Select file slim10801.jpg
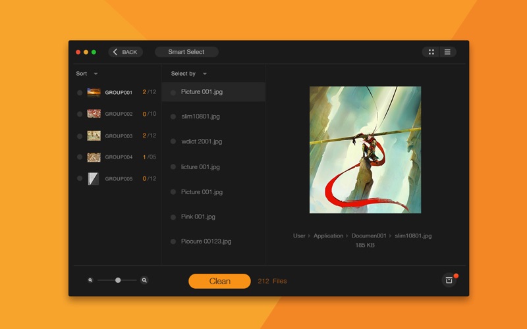The height and width of the screenshot is (329, 527). click(x=200, y=116)
